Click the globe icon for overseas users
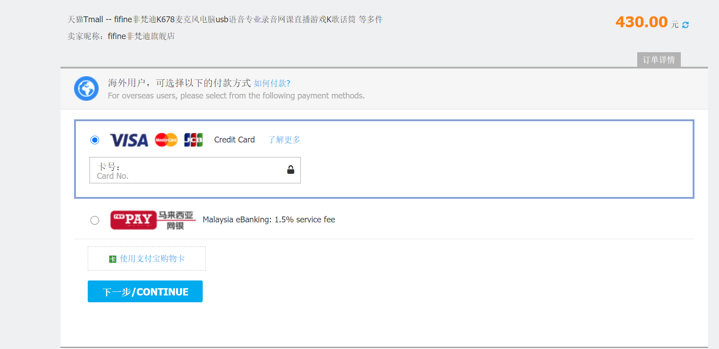The height and width of the screenshot is (349, 719). [x=86, y=88]
